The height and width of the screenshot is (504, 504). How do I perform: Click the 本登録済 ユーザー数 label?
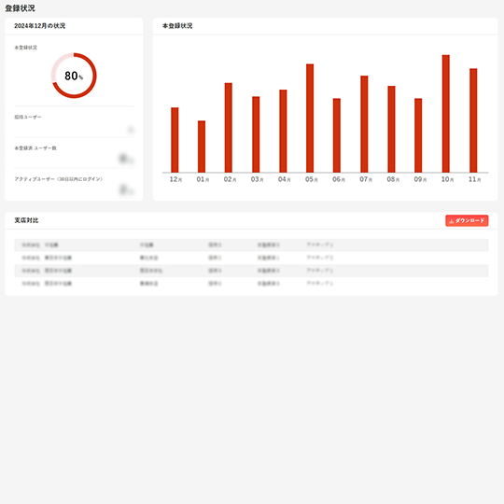tap(35, 147)
